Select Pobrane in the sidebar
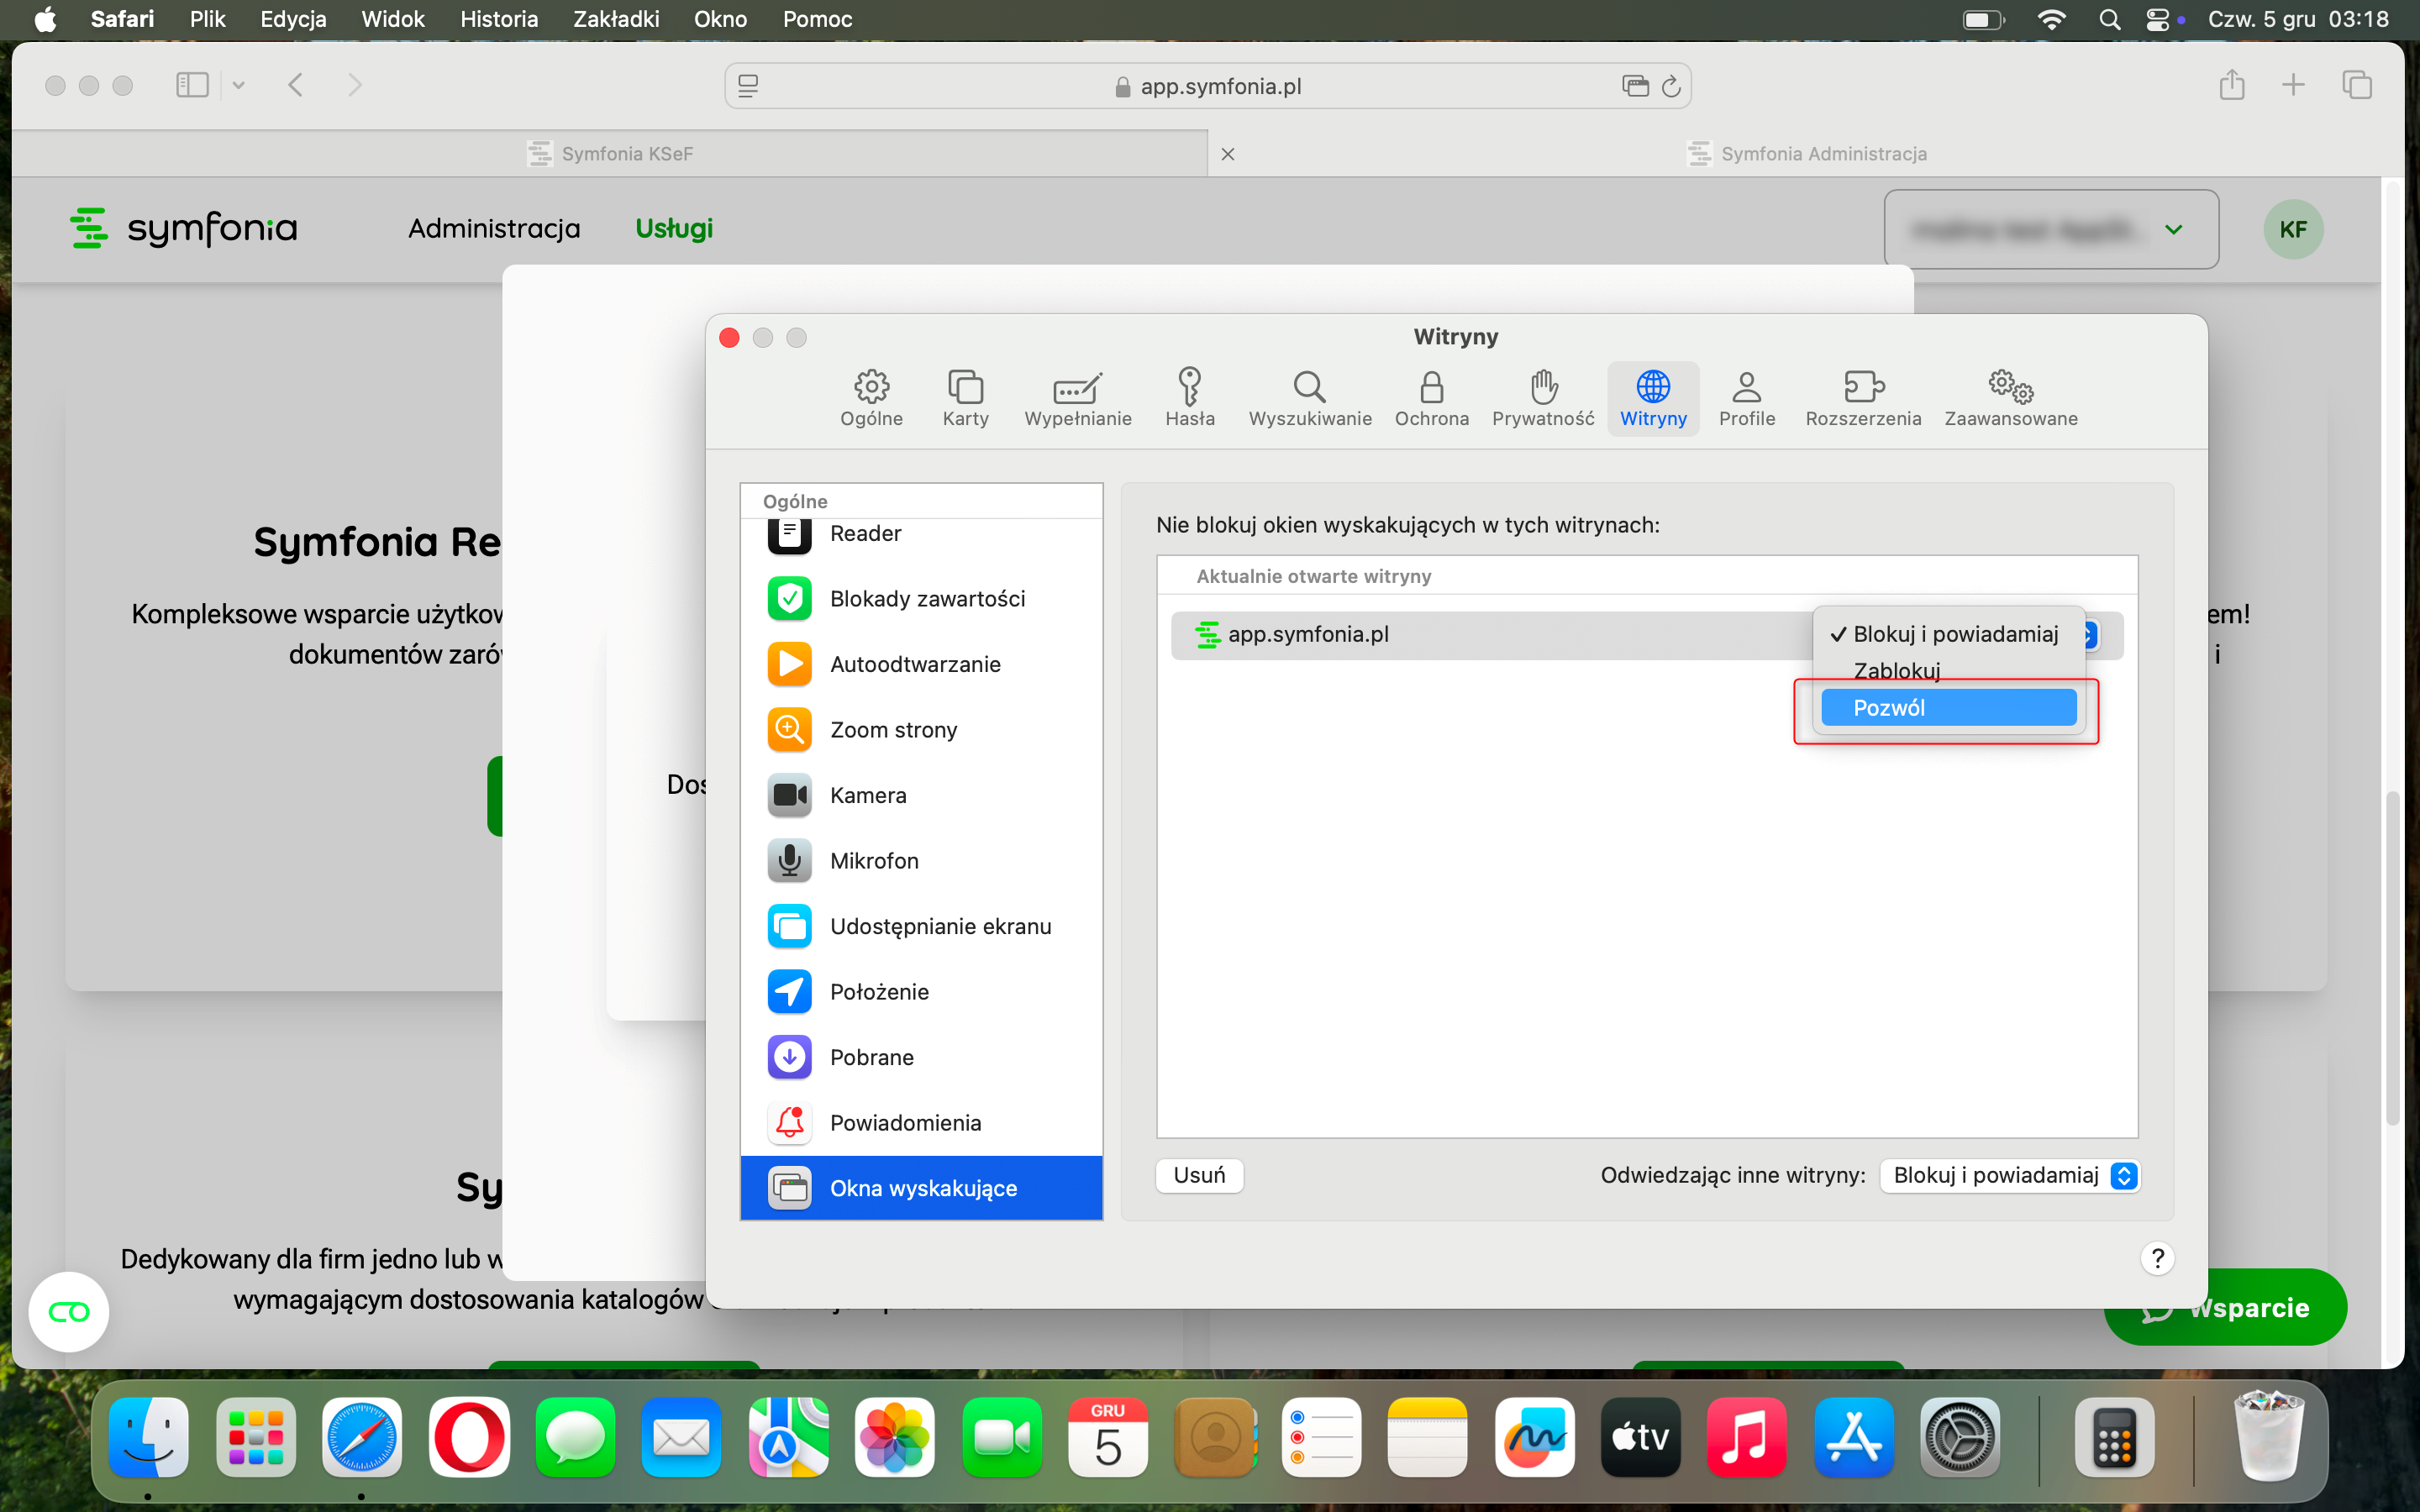This screenshot has width=2420, height=1512. (x=921, y=1057)
